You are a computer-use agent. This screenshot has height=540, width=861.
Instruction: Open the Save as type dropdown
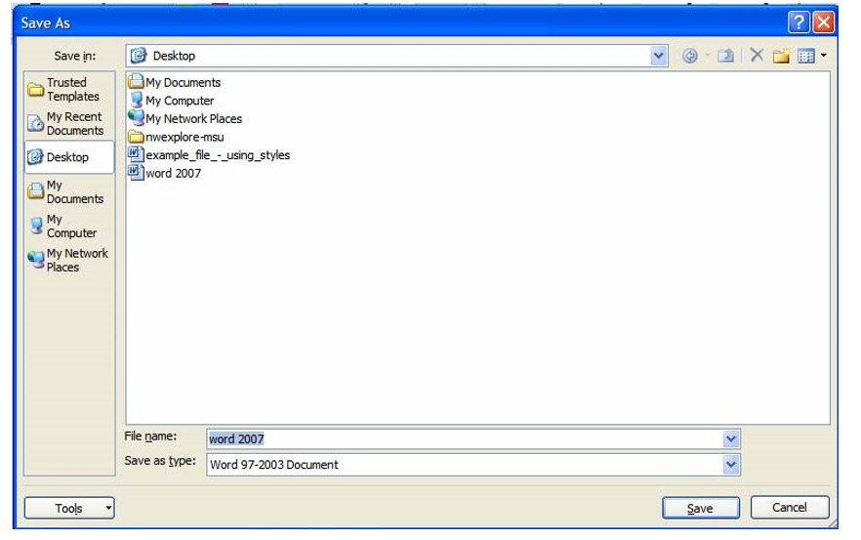pyautogui.click(x=730, y=464)
